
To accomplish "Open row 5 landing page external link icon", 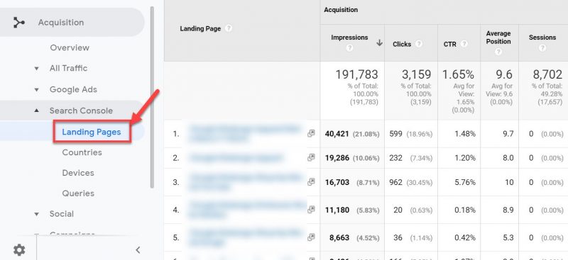I will (311, 237).
